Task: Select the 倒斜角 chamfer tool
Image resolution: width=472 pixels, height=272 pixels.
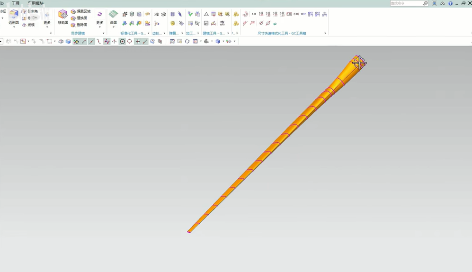Action: coord(29,11)
